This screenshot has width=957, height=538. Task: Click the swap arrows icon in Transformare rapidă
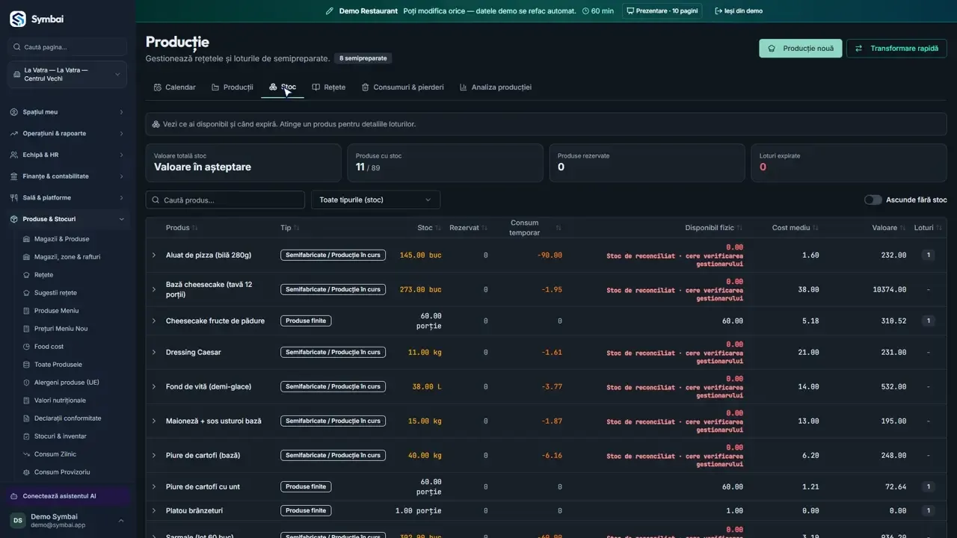[x=859, y=49]
